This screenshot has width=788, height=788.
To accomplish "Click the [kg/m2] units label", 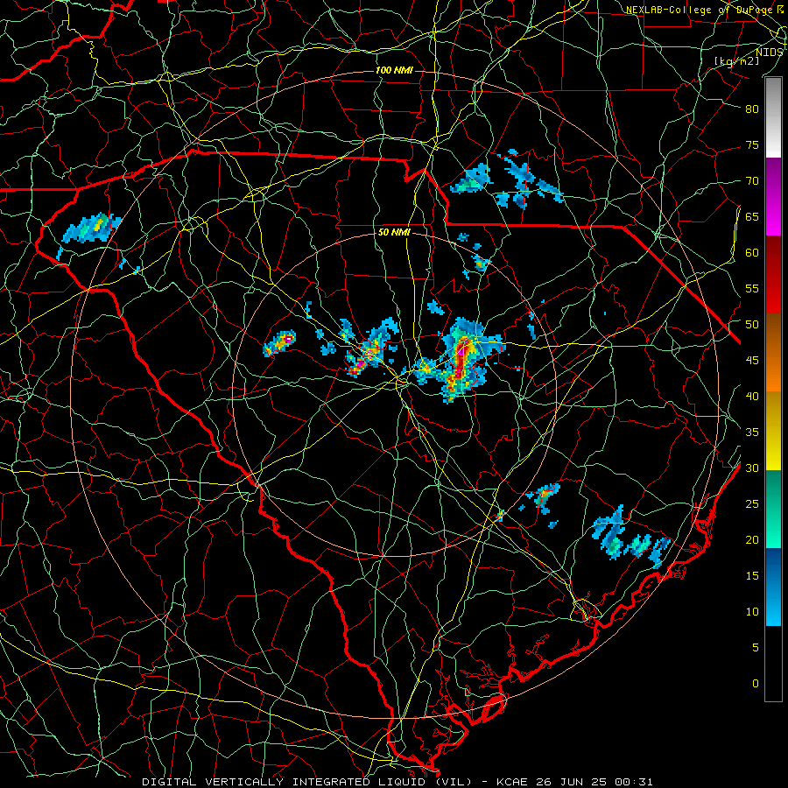I will pos(736,61).
